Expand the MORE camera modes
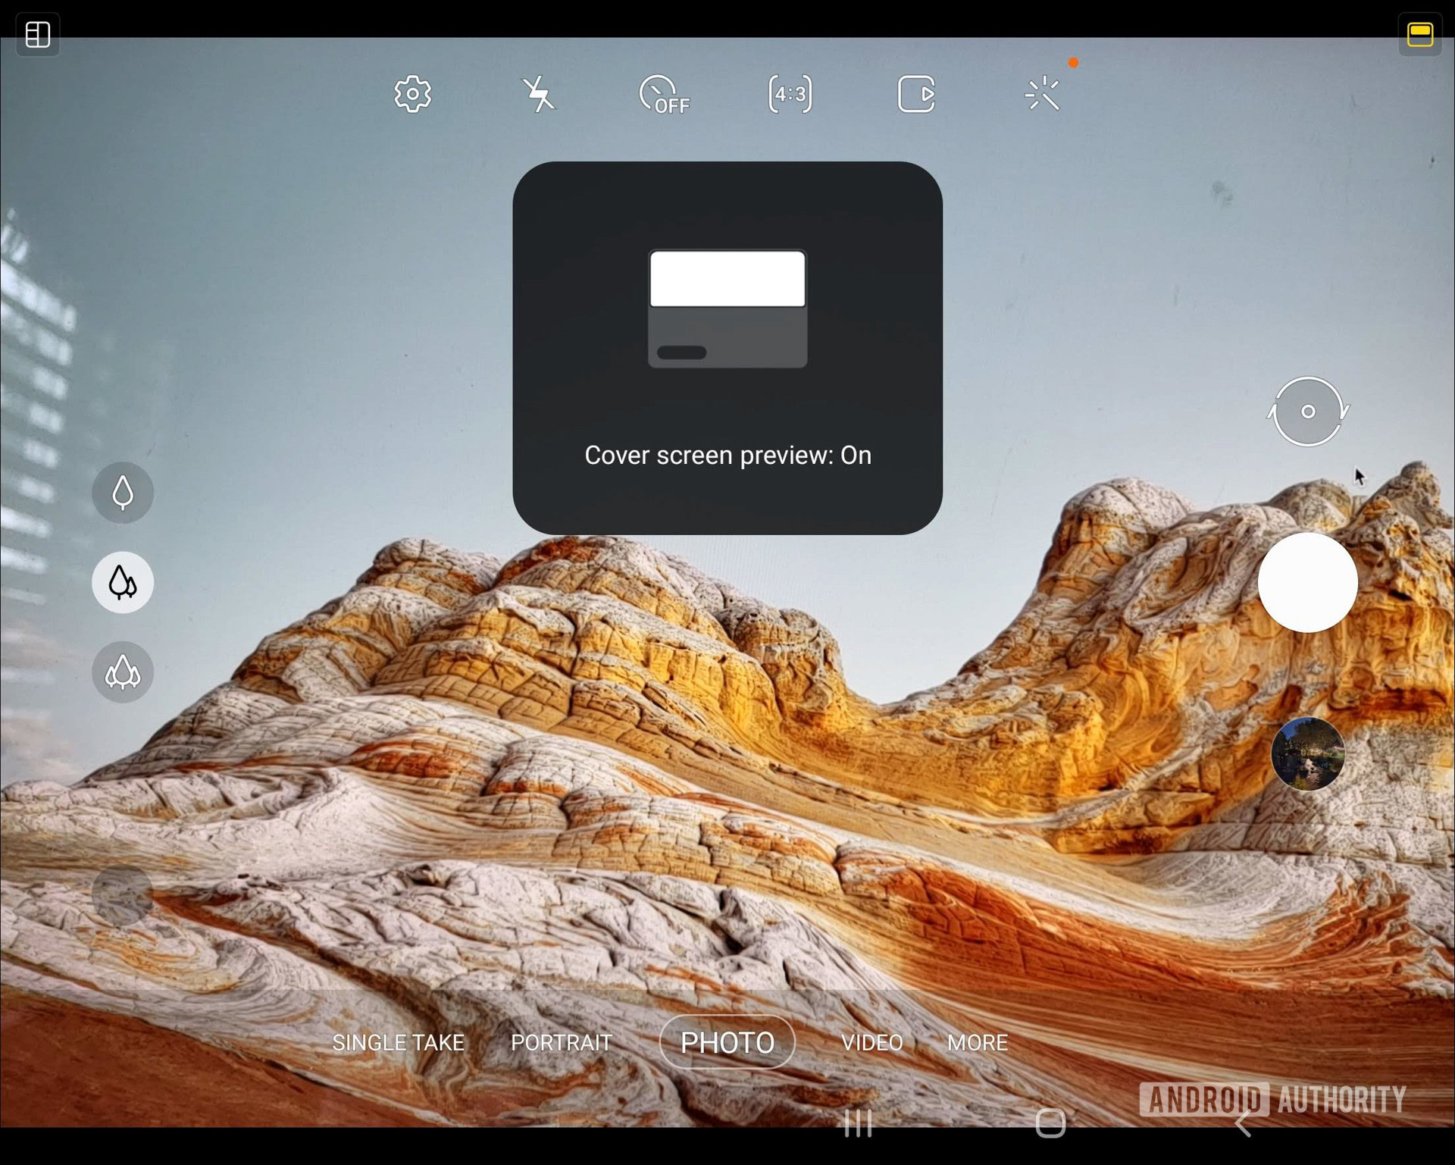The width and height of the screenshot is (1455, 1165). pos(977,1043)
